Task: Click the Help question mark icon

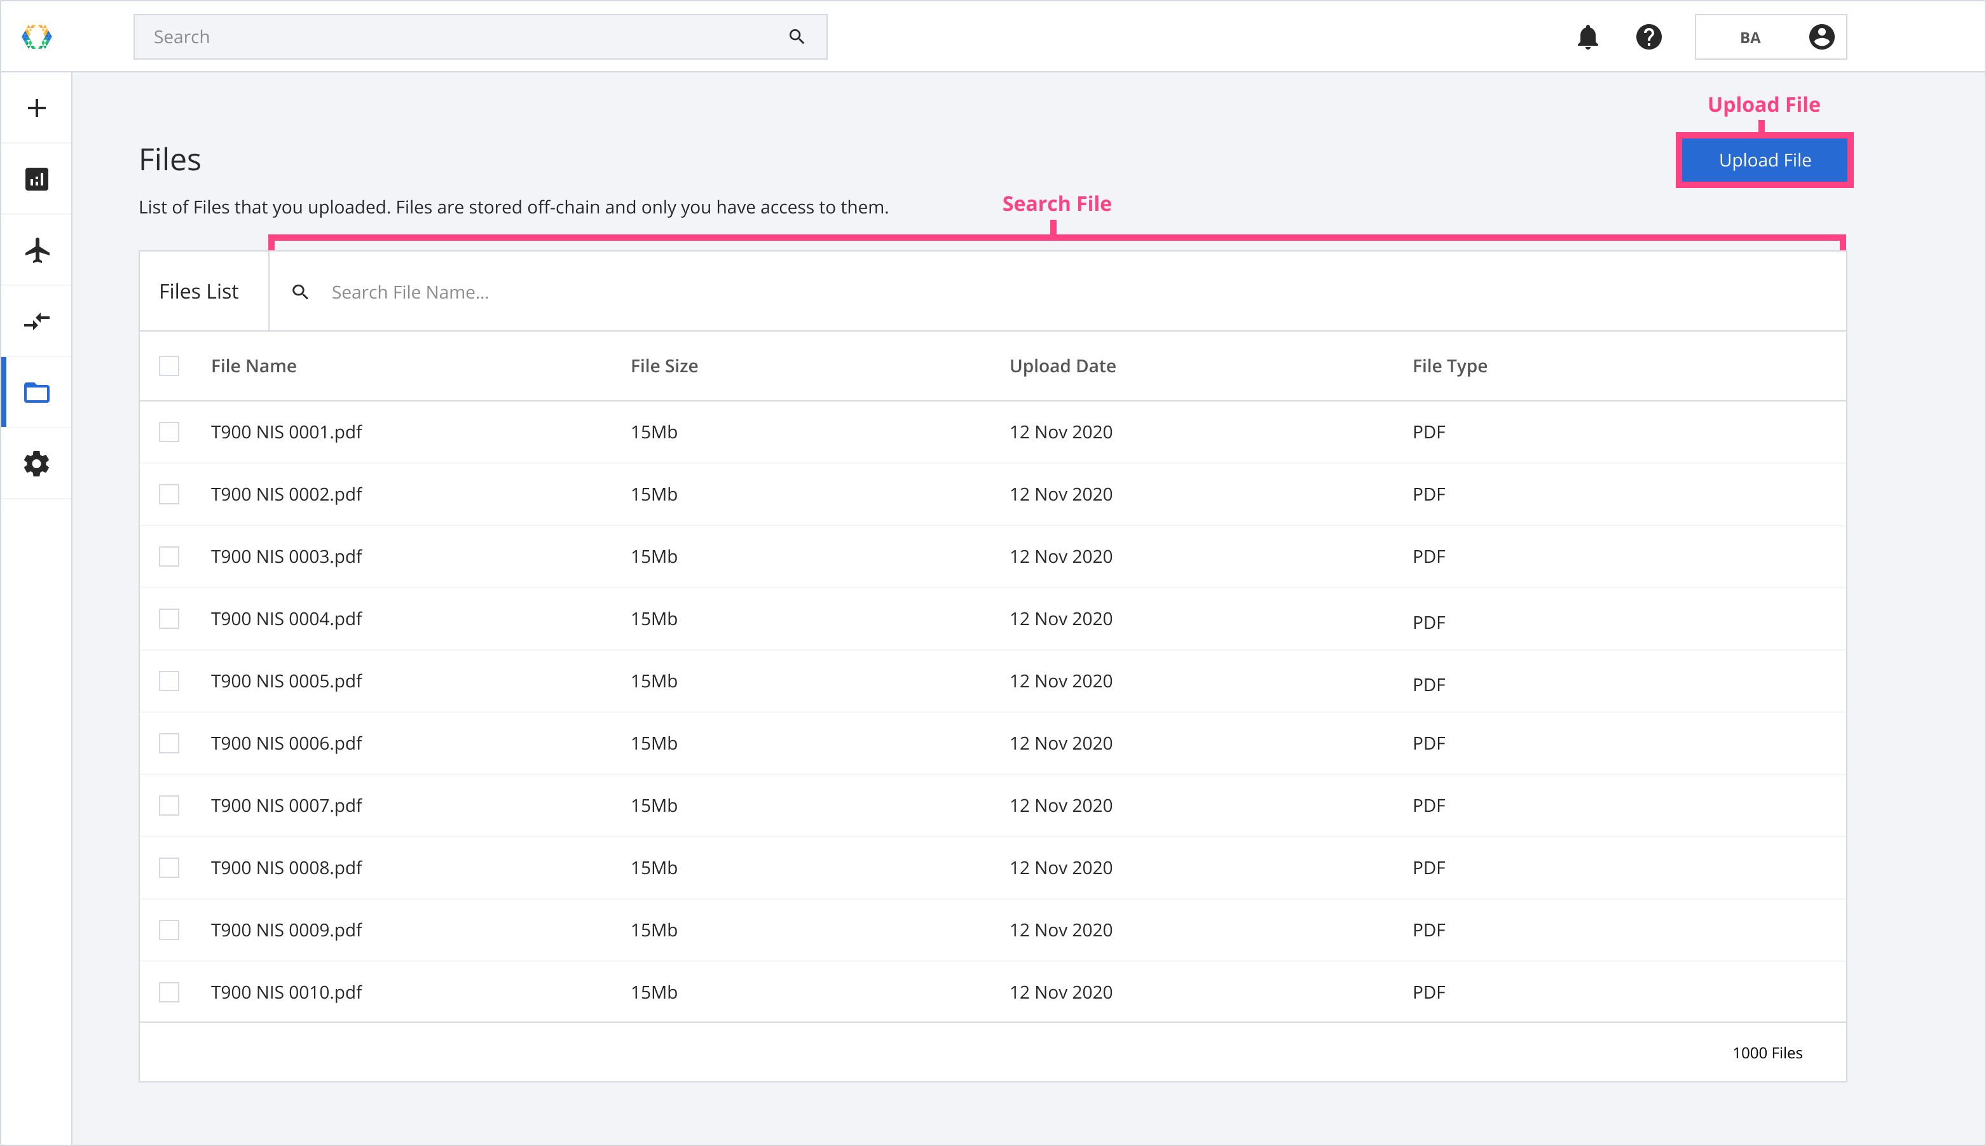Action: point(1649,37)
